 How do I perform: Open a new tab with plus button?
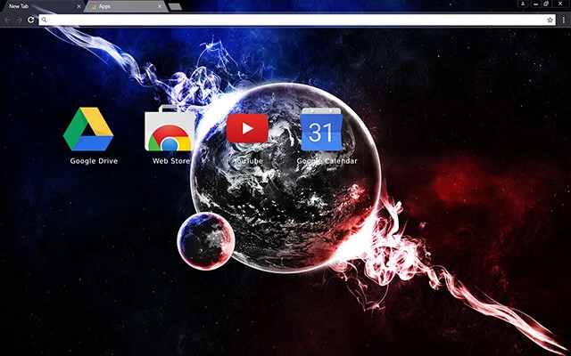pos(175,6)
